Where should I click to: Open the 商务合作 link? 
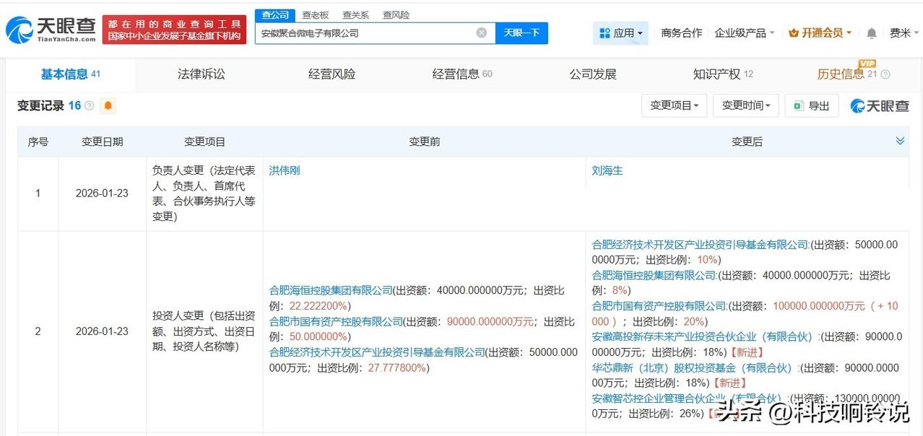682,33
